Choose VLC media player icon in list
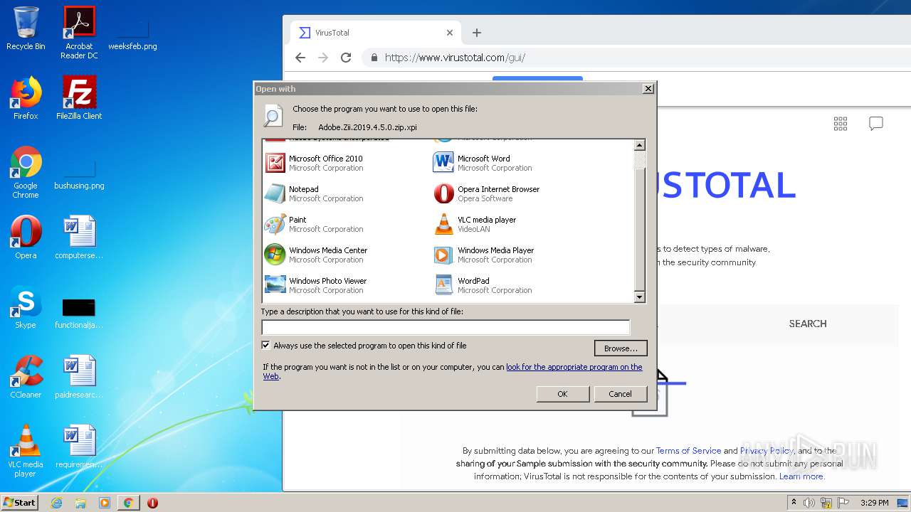The height and width of the screenshot is (512, 911). point(443,224)
